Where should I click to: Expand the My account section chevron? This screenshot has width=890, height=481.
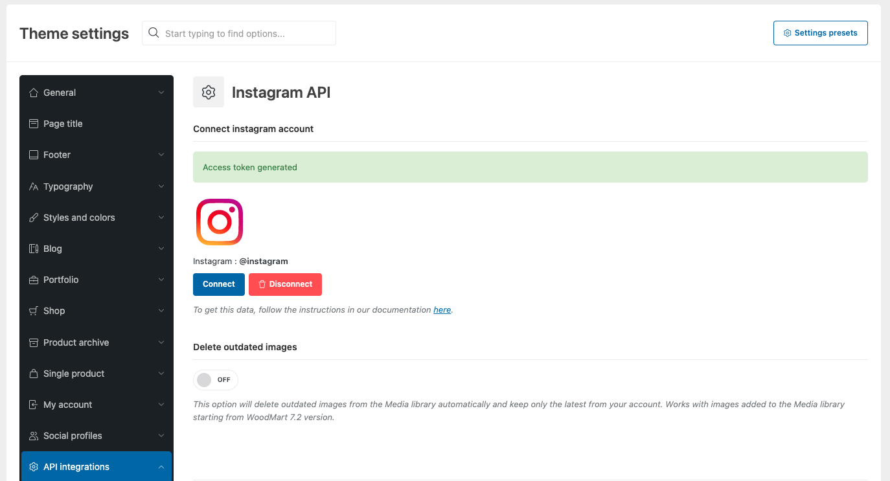point(161,405)
